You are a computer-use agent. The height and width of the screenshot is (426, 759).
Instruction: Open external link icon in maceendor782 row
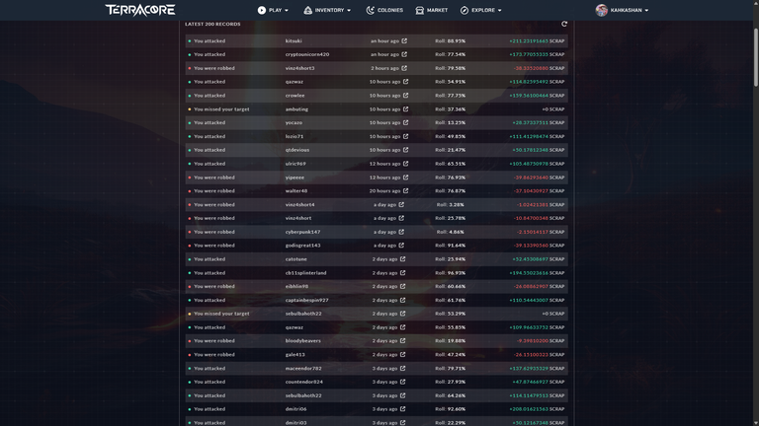pos(403,369)
